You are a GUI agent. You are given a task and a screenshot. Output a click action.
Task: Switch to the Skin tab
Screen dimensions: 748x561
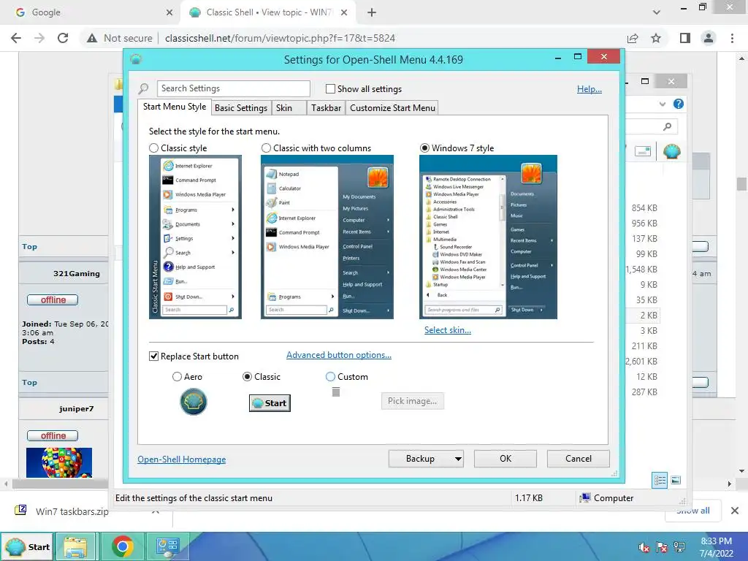tap(284, 108)
